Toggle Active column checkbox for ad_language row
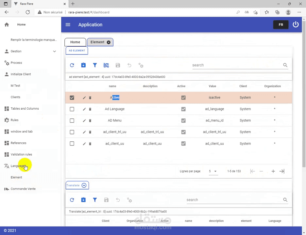The width and height of the screenshot is (306, 235). (183, 109)
